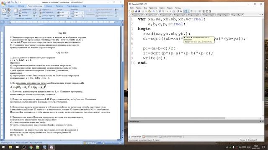Switch to the Program6.pas tab
The height and width of the screenshot is (150, 268).
(209, 15)
